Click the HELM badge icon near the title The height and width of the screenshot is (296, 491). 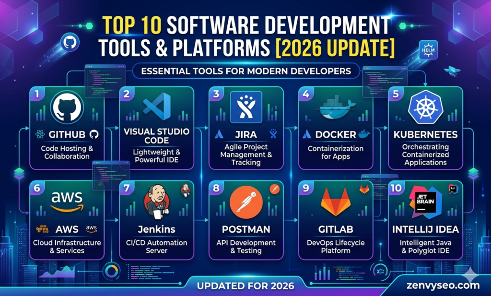point(428,50)
